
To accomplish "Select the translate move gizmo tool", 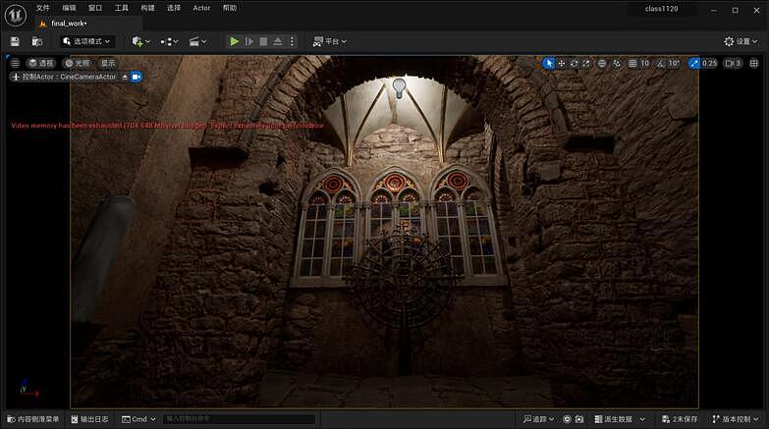I will click(x=562, y=63).
